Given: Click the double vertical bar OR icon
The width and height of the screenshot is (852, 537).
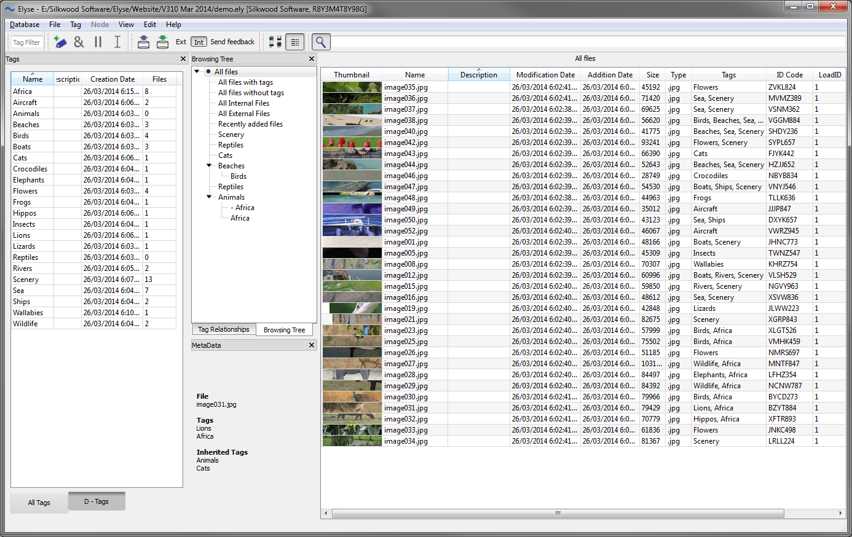Looking at the screenshot, I should [98, 42].
